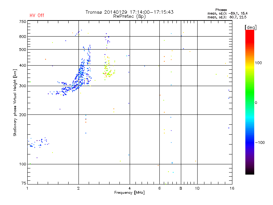This screenshot has height=205, width=273.
Task: Click the 'Phases' statistics heading
Action: click(x=221, y=10)
